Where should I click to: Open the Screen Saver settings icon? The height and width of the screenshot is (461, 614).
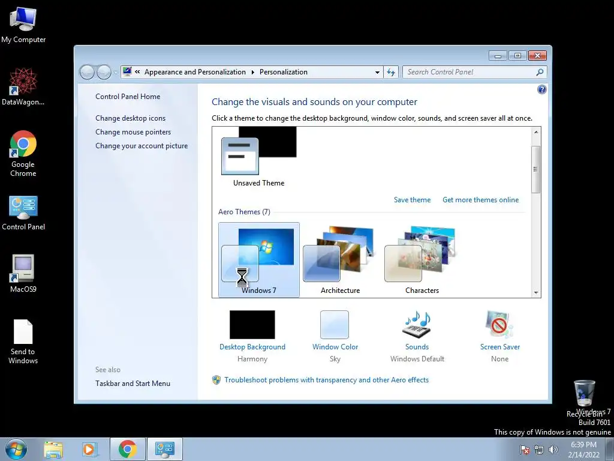[x=499, y=325]
